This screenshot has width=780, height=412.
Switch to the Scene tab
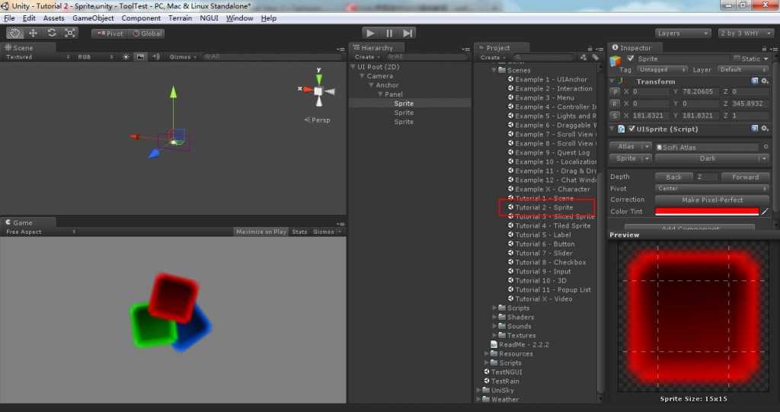click(x=20, y=48)
